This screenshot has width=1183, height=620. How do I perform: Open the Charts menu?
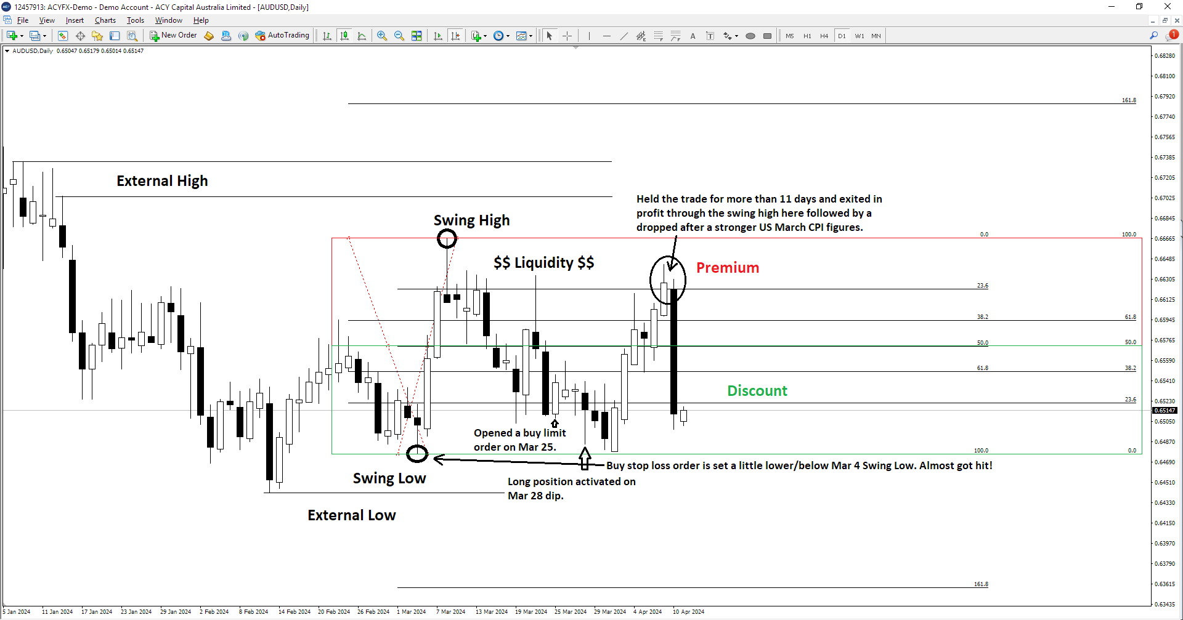[x=105, y=20]
